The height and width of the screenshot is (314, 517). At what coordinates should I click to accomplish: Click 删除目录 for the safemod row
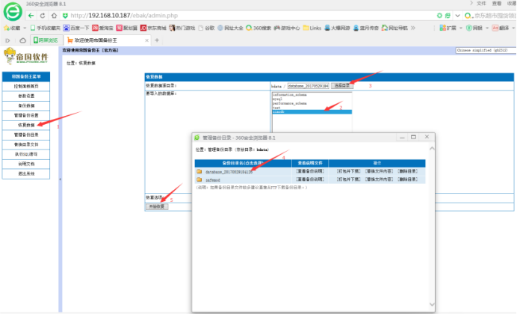[x=407, y=179]
